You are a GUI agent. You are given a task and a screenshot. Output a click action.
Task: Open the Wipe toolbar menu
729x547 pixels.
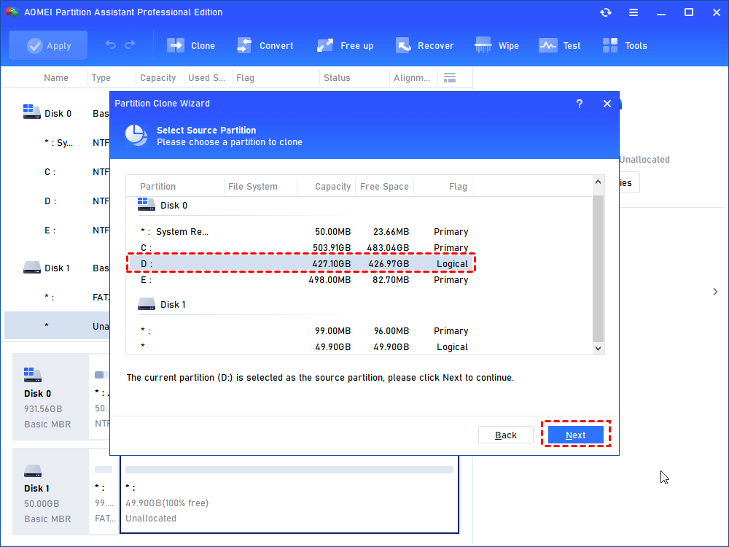pos(496,45)
